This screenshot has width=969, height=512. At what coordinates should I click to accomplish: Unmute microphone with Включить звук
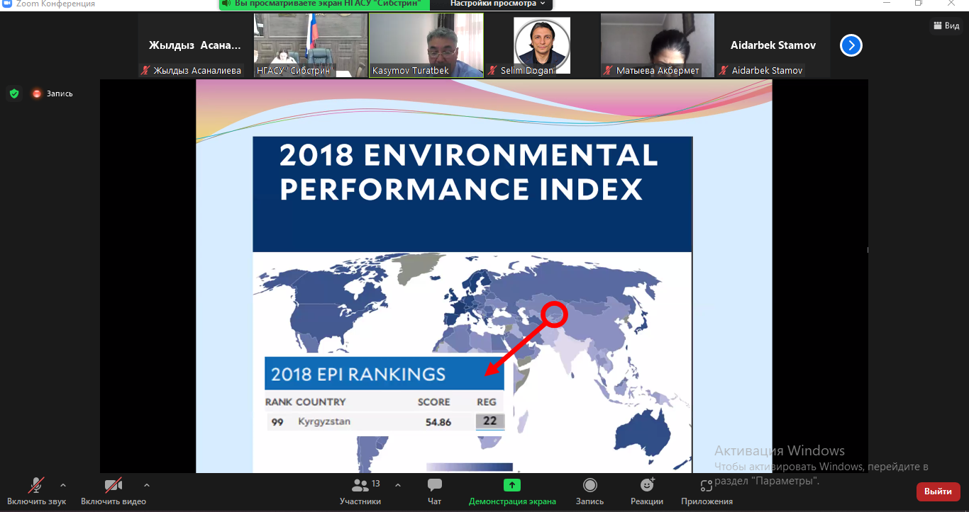37,491
